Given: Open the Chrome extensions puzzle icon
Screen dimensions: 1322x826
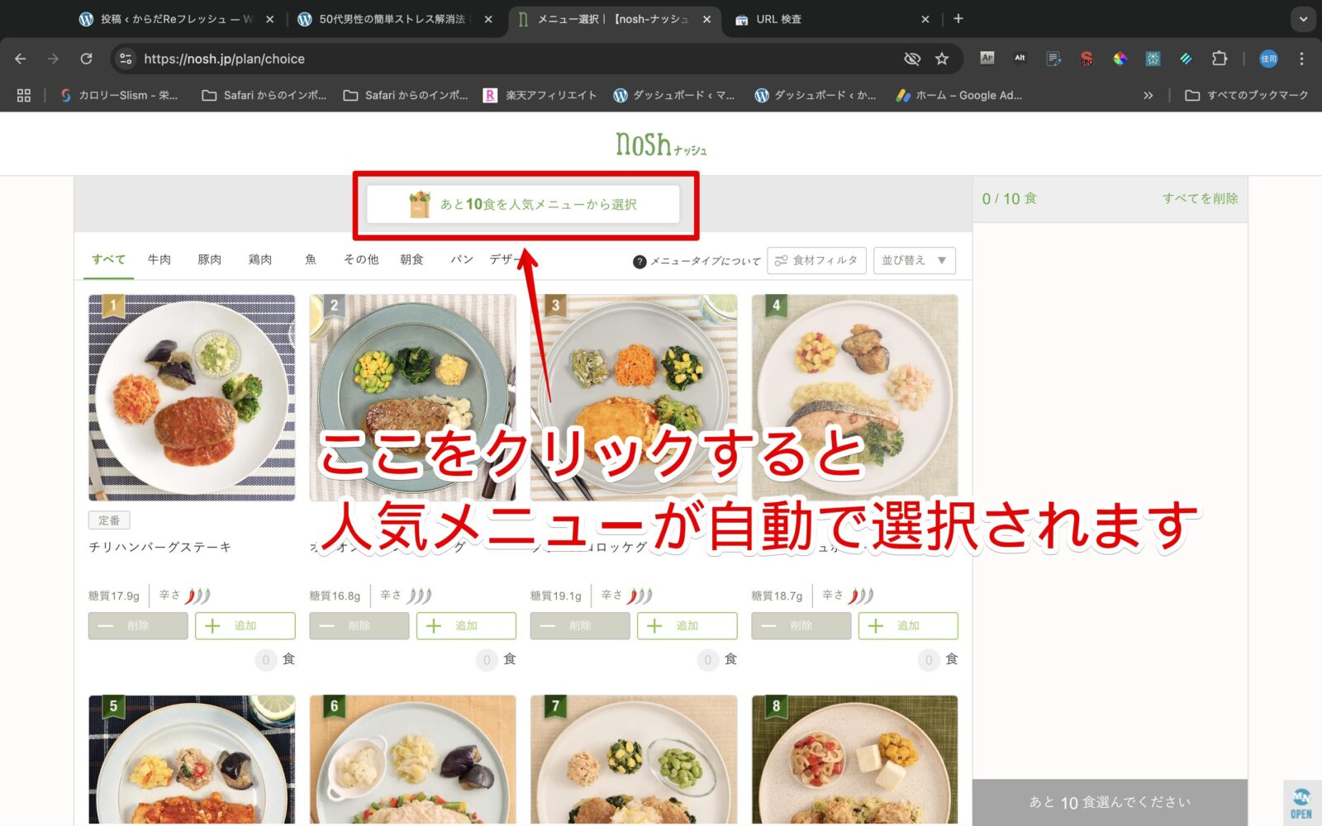Looking at the screenshot, I should click(x=1219, y=59).
